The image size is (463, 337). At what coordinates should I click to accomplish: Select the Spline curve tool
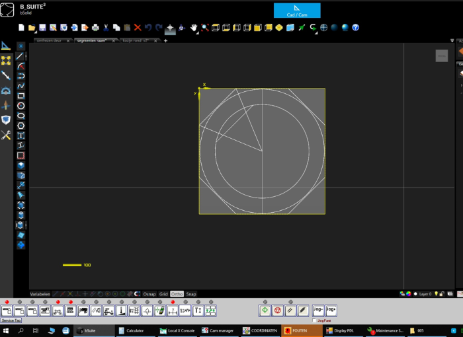click(x=21, y=86)
